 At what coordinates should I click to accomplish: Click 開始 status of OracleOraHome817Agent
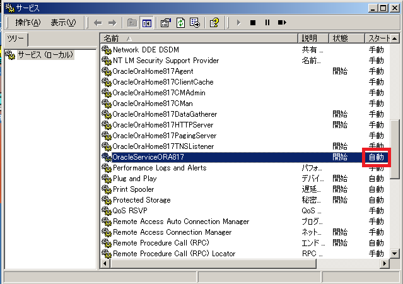click(x=340, y=71)
